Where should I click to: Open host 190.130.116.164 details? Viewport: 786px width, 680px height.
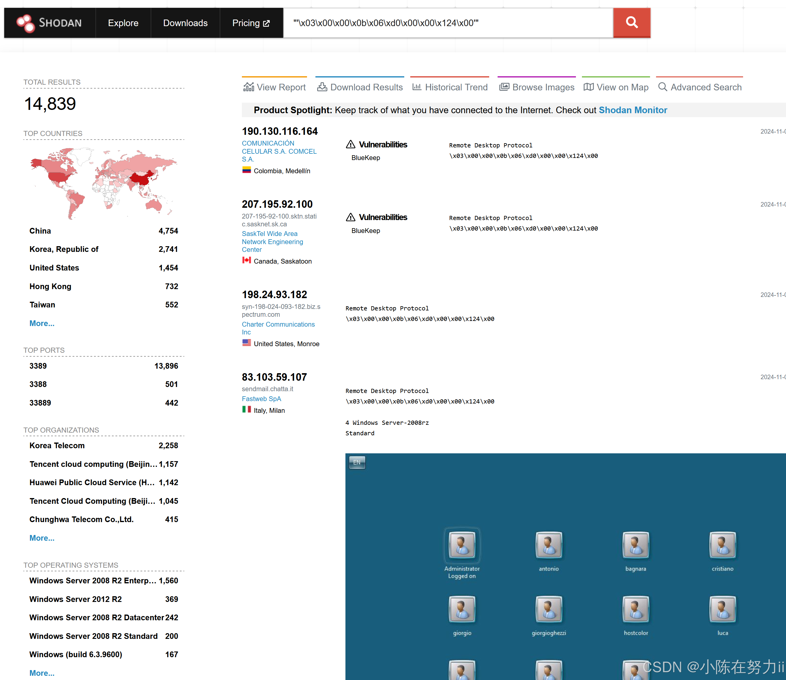coord(280,131)
